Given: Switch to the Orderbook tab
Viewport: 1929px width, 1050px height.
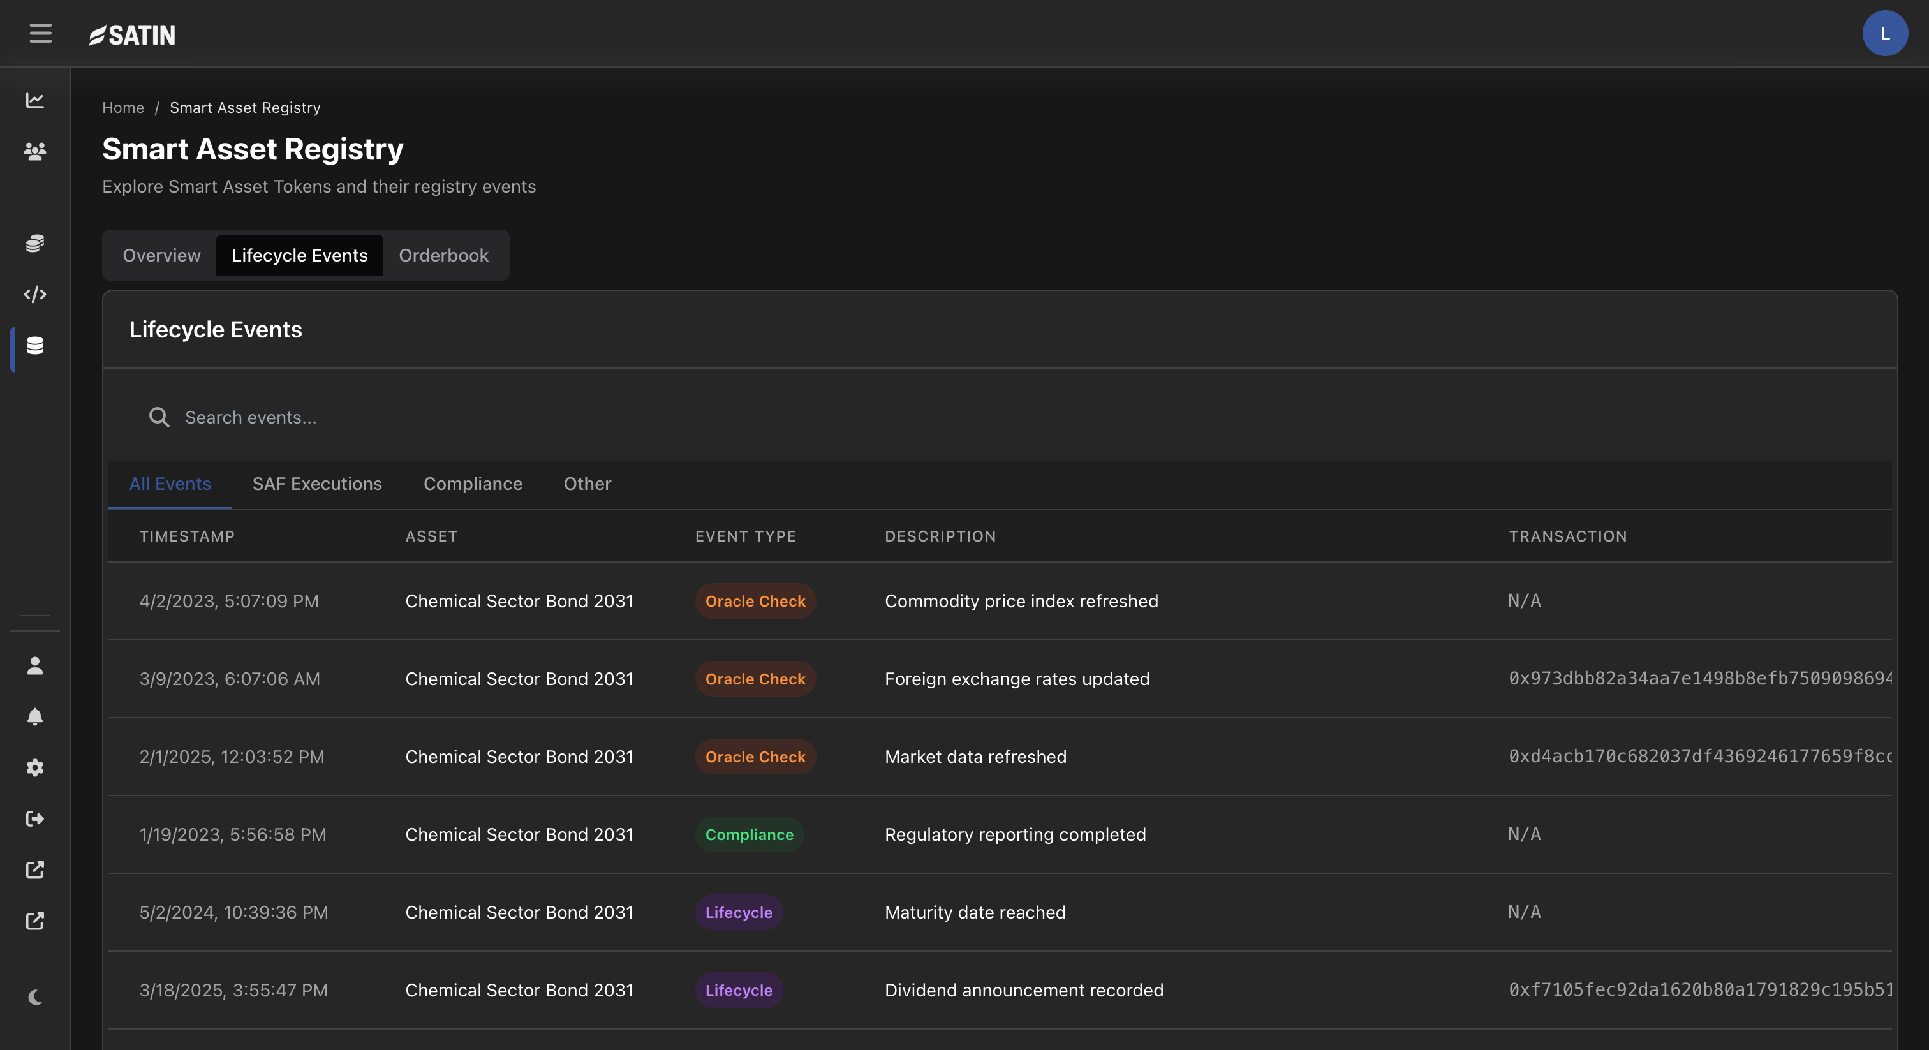Looking at the screenshot, I should 443,255.
